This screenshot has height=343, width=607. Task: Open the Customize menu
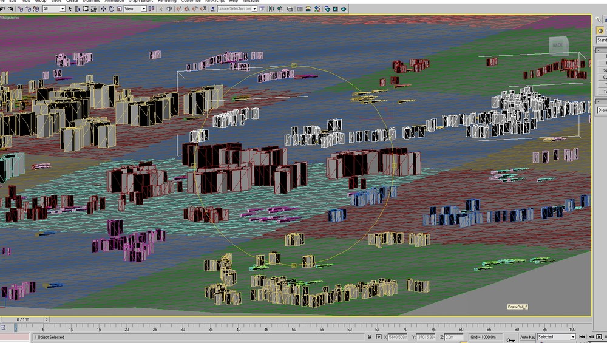(191, 1)
